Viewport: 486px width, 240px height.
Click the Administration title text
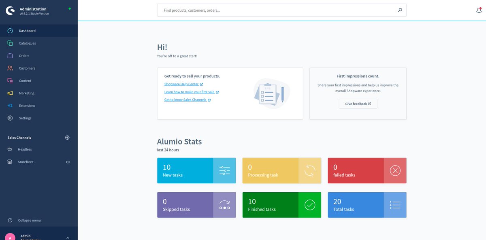pyautogui.click(x=33, y=9)
